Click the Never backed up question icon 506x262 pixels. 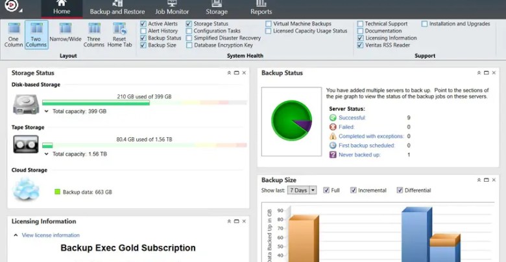tap(333, 155)
